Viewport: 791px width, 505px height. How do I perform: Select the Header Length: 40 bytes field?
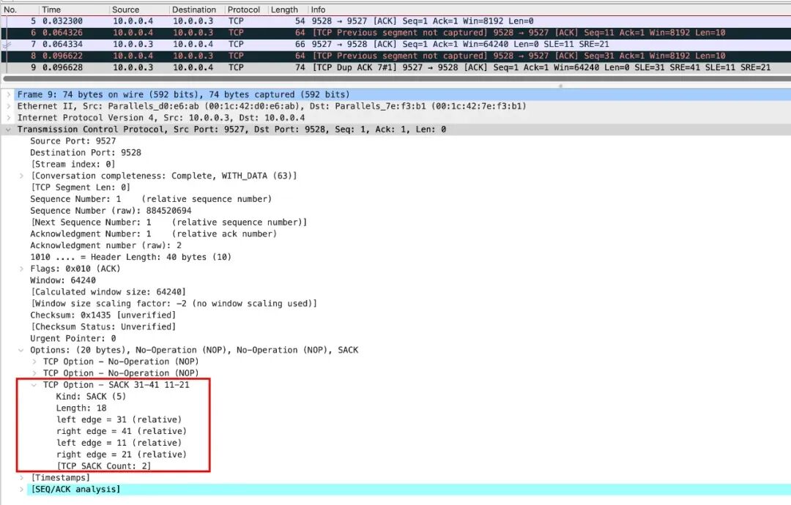coord(130,257)
